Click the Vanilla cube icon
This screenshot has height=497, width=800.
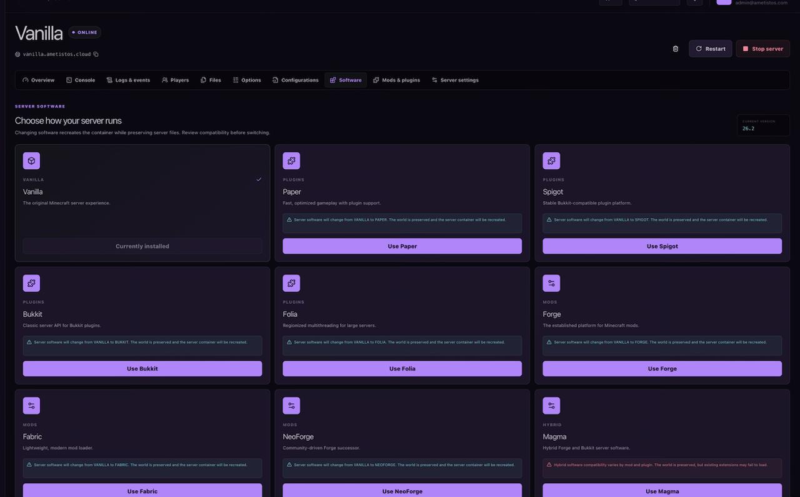[x=32, y=161]
